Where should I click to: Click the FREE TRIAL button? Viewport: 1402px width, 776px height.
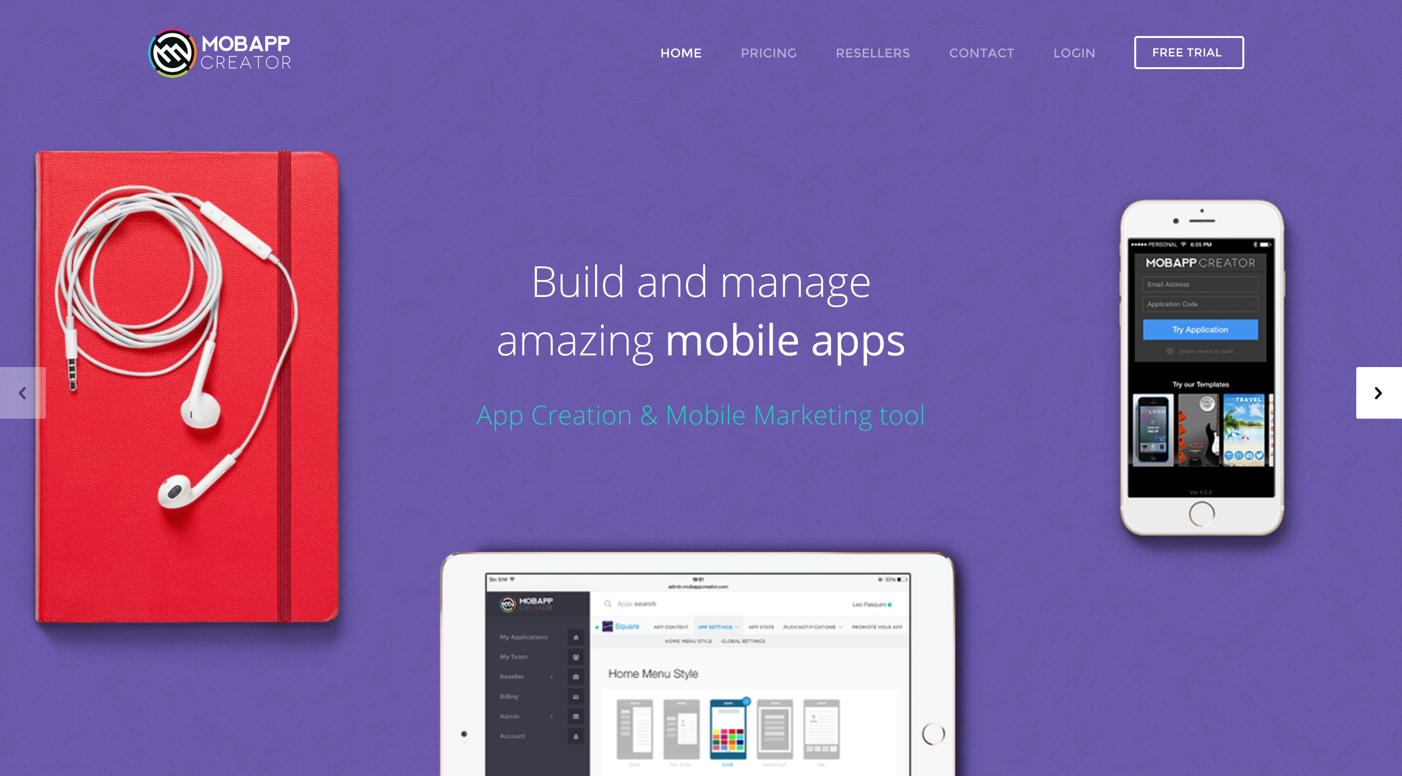[x=1187, y=52]
